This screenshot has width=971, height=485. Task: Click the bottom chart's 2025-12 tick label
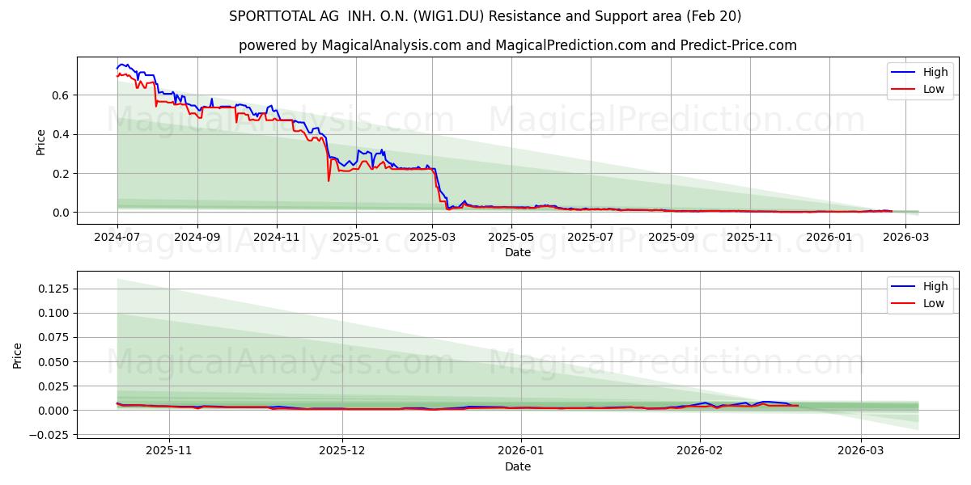point(342,451)
